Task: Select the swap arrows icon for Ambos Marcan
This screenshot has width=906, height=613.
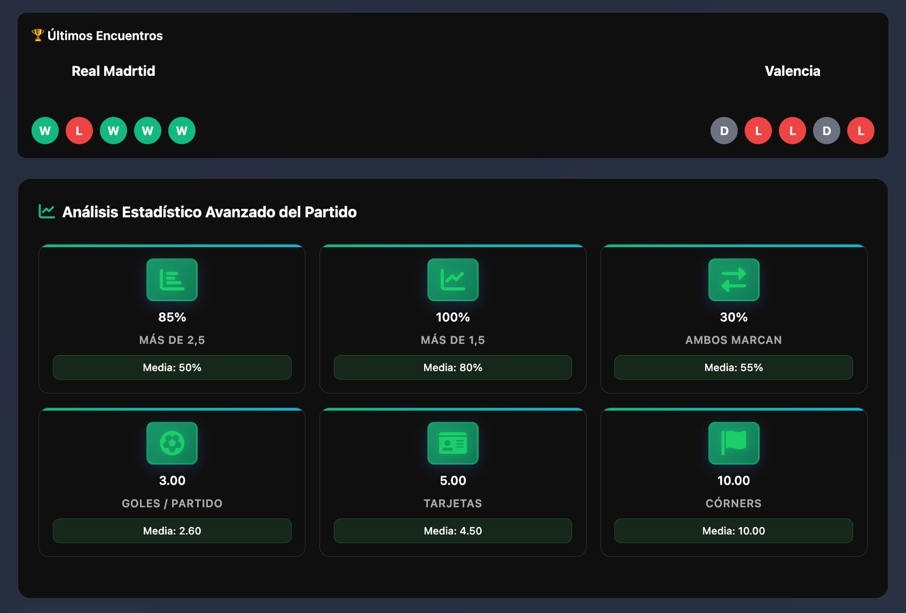Action: pyautogui.click(x=733, y=280)
